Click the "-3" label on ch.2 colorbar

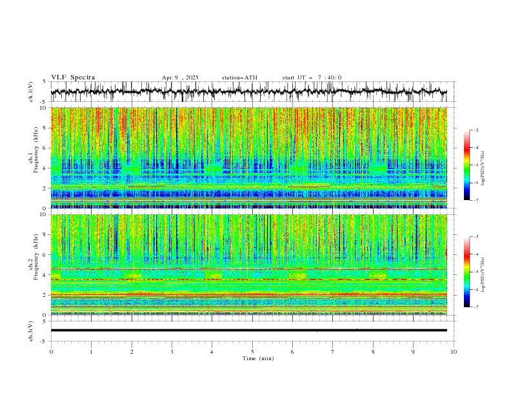point(476,237)
